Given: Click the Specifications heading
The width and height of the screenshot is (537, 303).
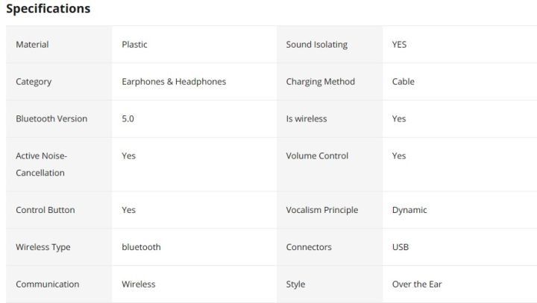Looking at the screenshot, I should 48,9.
